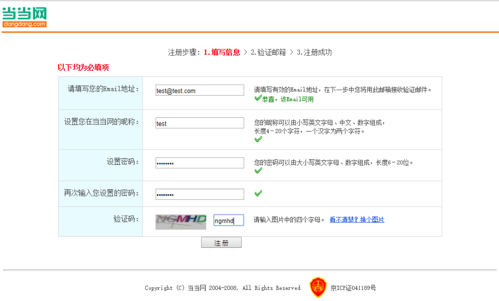The image size is (499, 301).
Task: Click the green checkmark beside password confirmation field
Action: (258, 193)
